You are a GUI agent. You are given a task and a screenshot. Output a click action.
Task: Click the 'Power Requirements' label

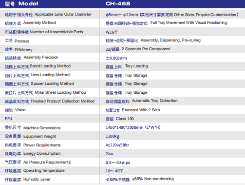point(42,145)
